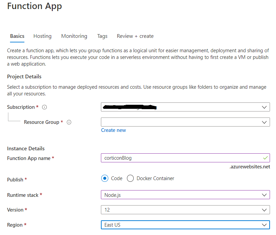Click the Create new resource group link
This screenshot has height=235, width=276.
(x=114, y=130)
